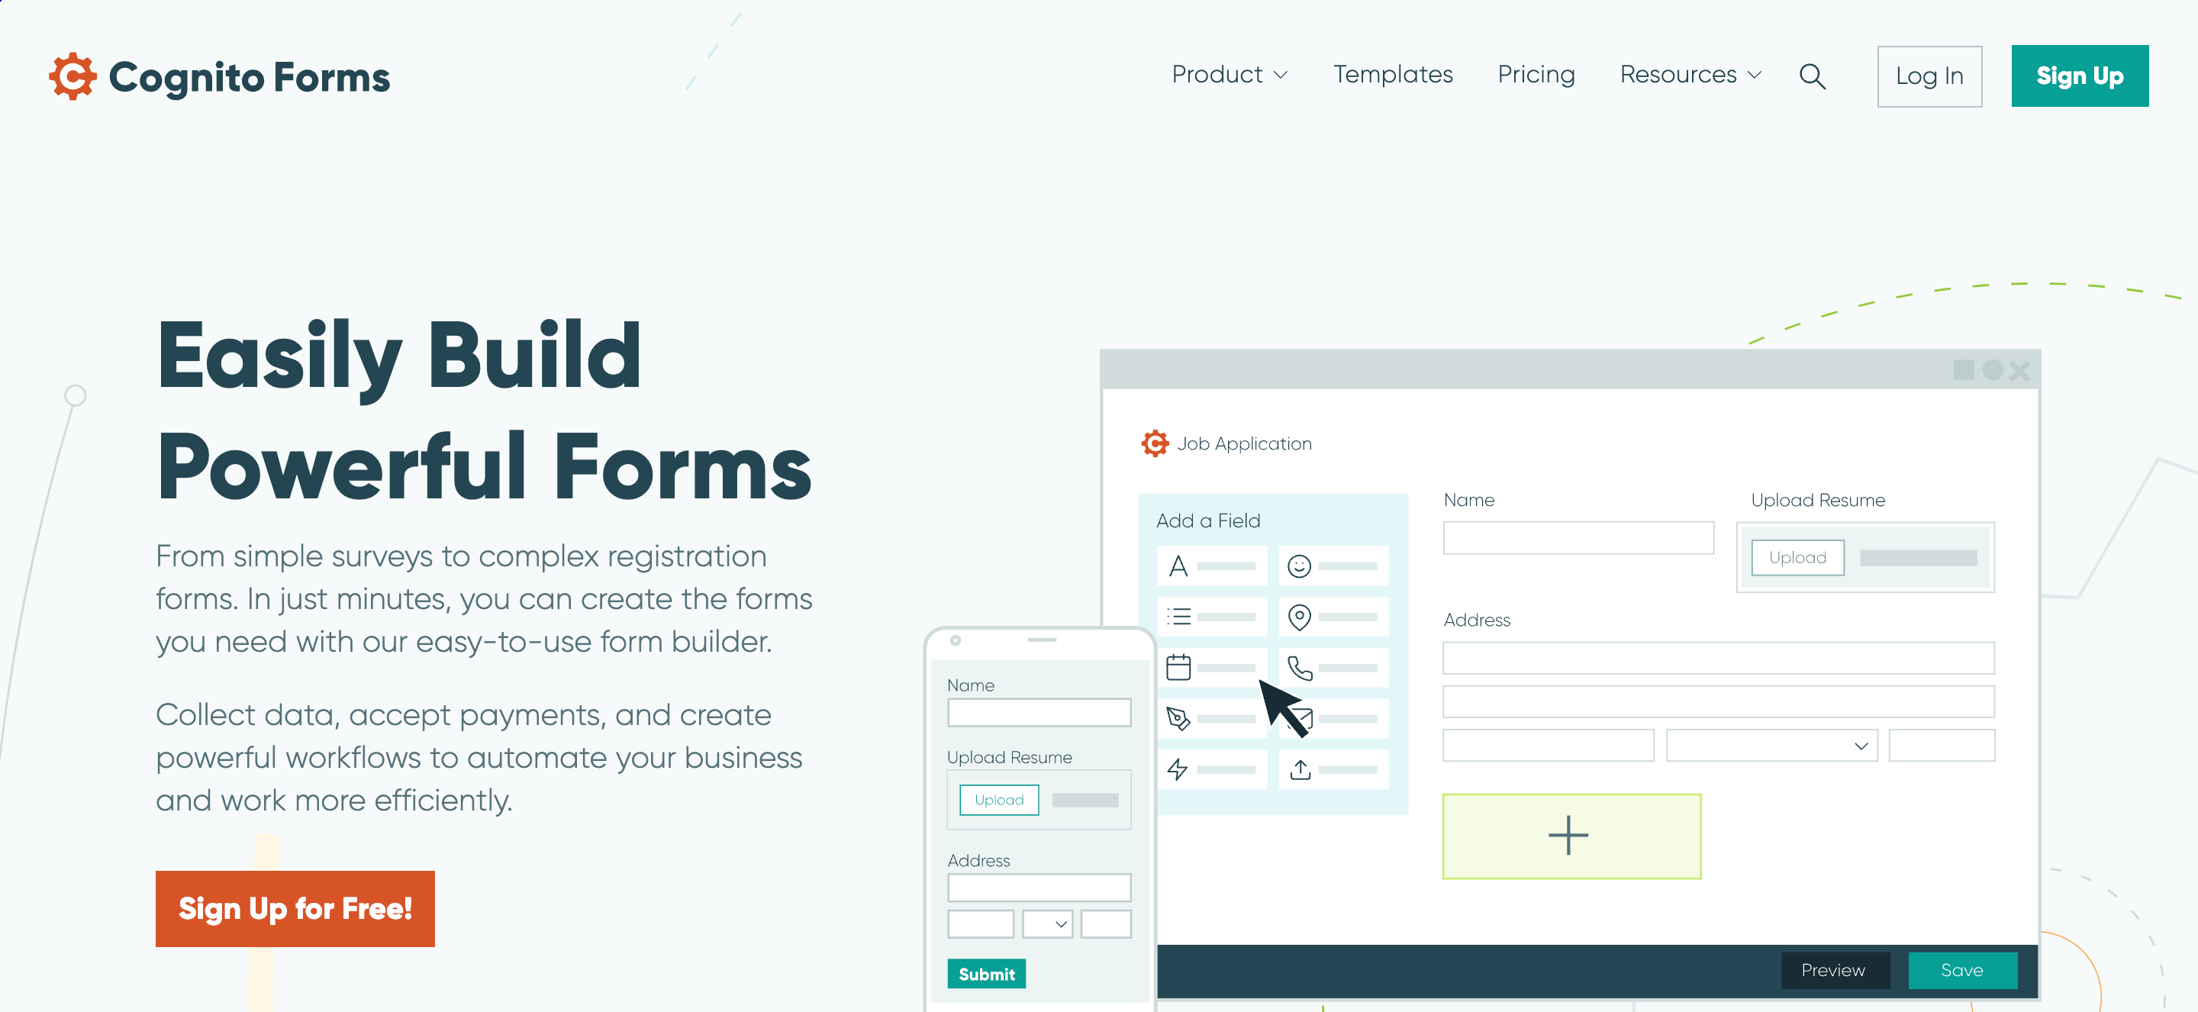Screen dimensions: 2198x1012
Task: Click the signature field icon in panel
Action: [1179, 717]
